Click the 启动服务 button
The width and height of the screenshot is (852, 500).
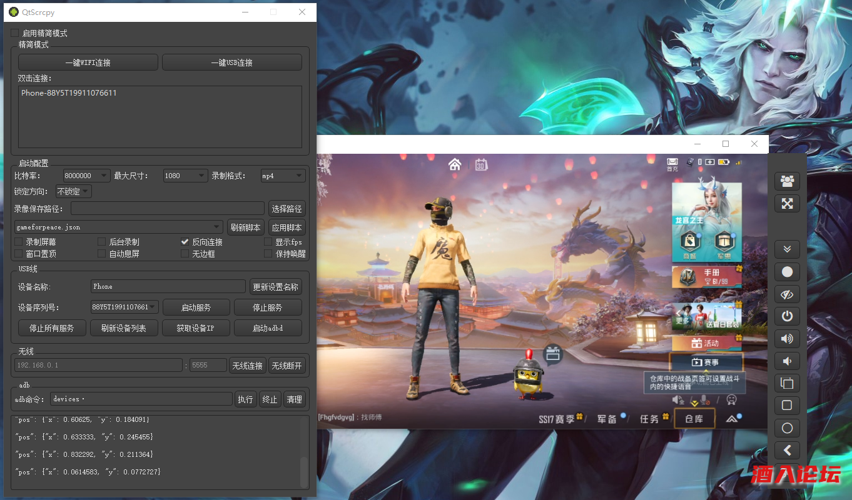point(196,307)
